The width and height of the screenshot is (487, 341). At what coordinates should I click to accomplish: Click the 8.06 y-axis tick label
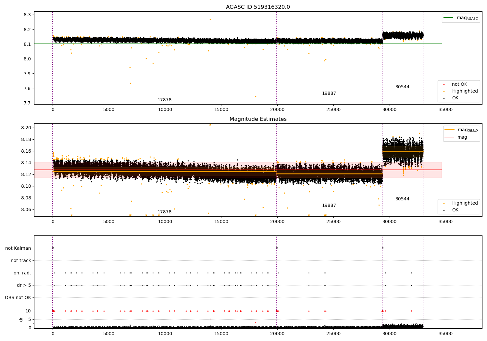pos(26,209)
